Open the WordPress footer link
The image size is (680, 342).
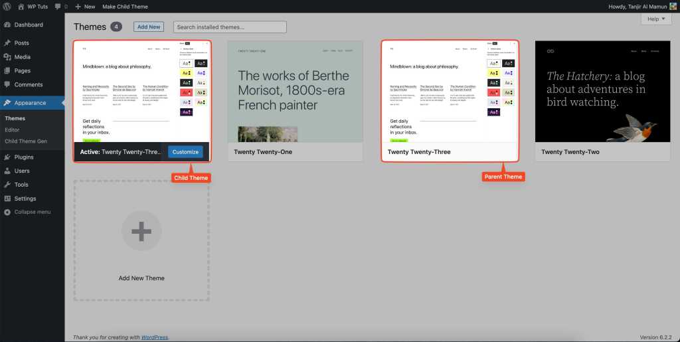pos(154,337)
